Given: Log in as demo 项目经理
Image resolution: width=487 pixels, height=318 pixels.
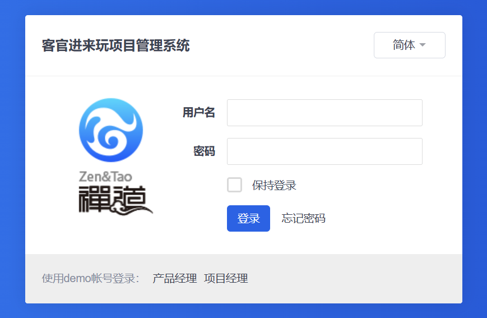Looking at the screenshot, I should pyautogui.click(x=226, y=278).
